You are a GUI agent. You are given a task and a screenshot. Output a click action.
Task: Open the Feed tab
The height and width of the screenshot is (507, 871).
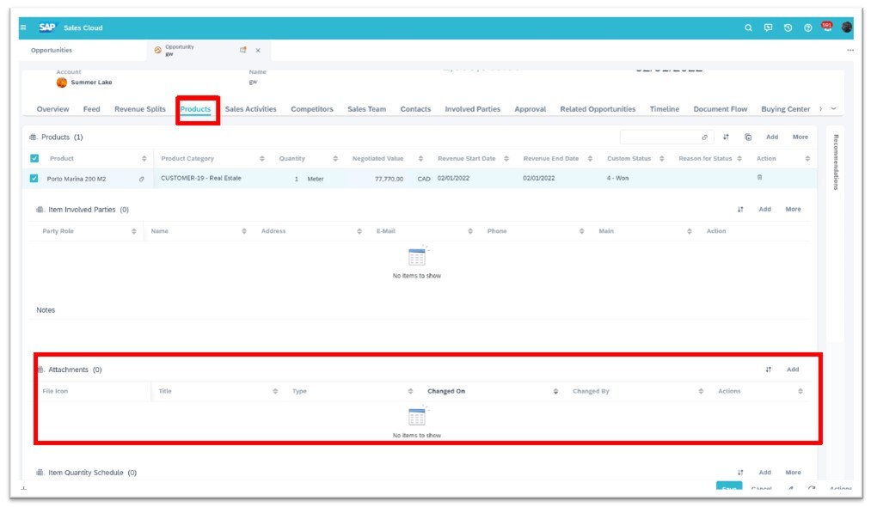(x=92, y=109)
